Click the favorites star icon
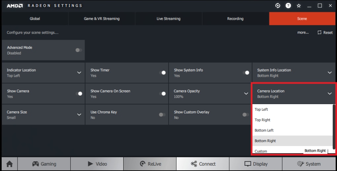This screenshot has width=337, height=171. (299, 6)
